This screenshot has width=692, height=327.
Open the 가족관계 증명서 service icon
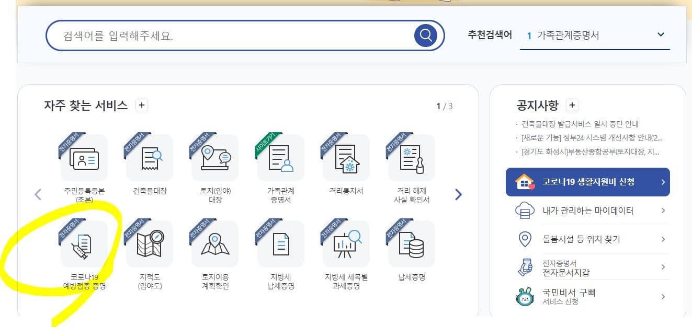point(281,157)
